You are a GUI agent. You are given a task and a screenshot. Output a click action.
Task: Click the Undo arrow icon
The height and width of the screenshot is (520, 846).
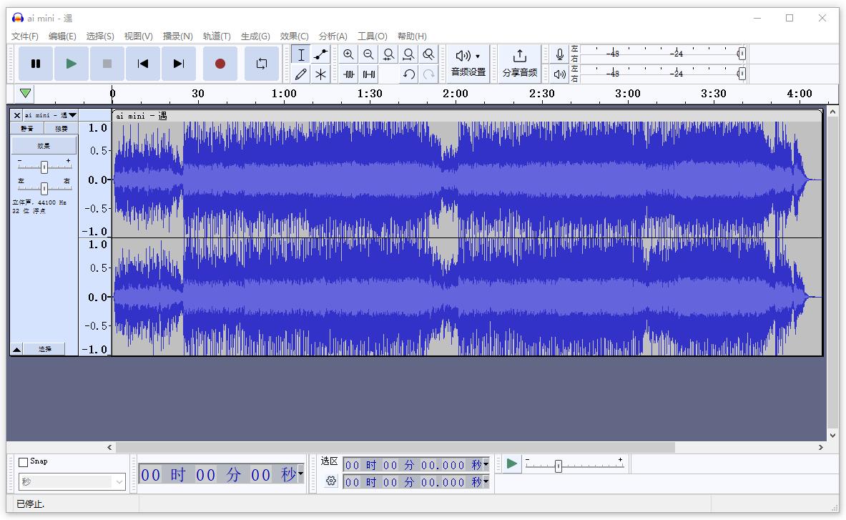tap(408, 74)
